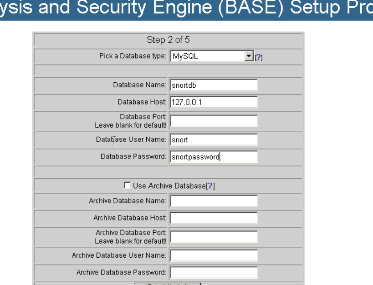Click the Database Name field containing snortdb
This screenshot has width=373, height=285.
point(214,85)
